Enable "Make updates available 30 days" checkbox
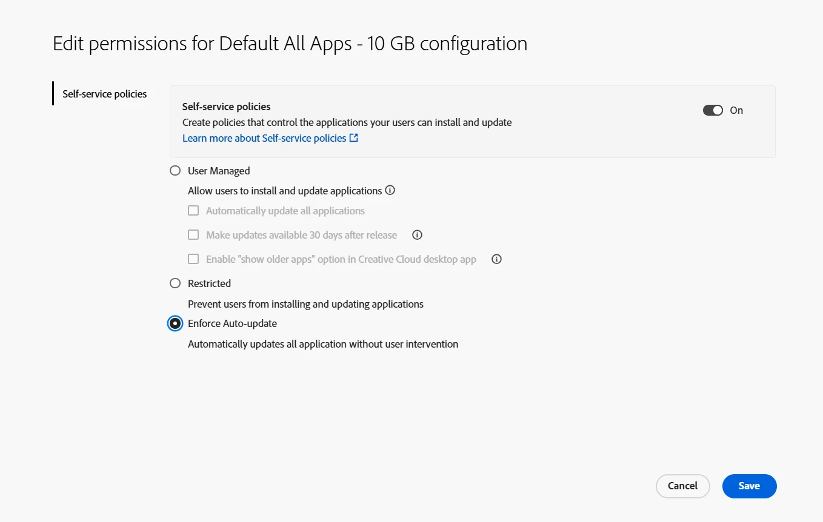This screenshot has width=823, height=522. [x=193, y=235]
